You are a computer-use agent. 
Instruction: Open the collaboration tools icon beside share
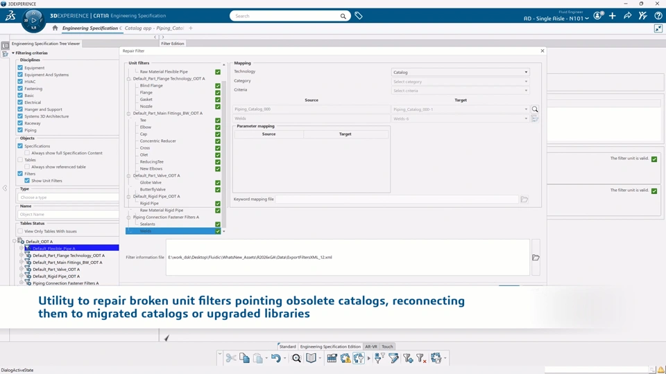[x=642, y=16]
